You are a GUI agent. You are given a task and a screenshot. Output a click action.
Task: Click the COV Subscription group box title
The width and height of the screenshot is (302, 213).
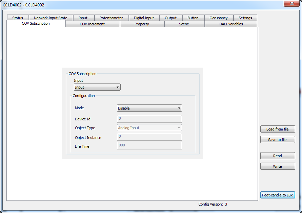click(82, 74)
